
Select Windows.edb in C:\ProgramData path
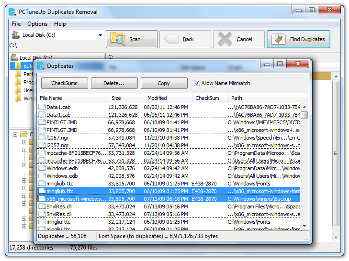tap(169, 168)
